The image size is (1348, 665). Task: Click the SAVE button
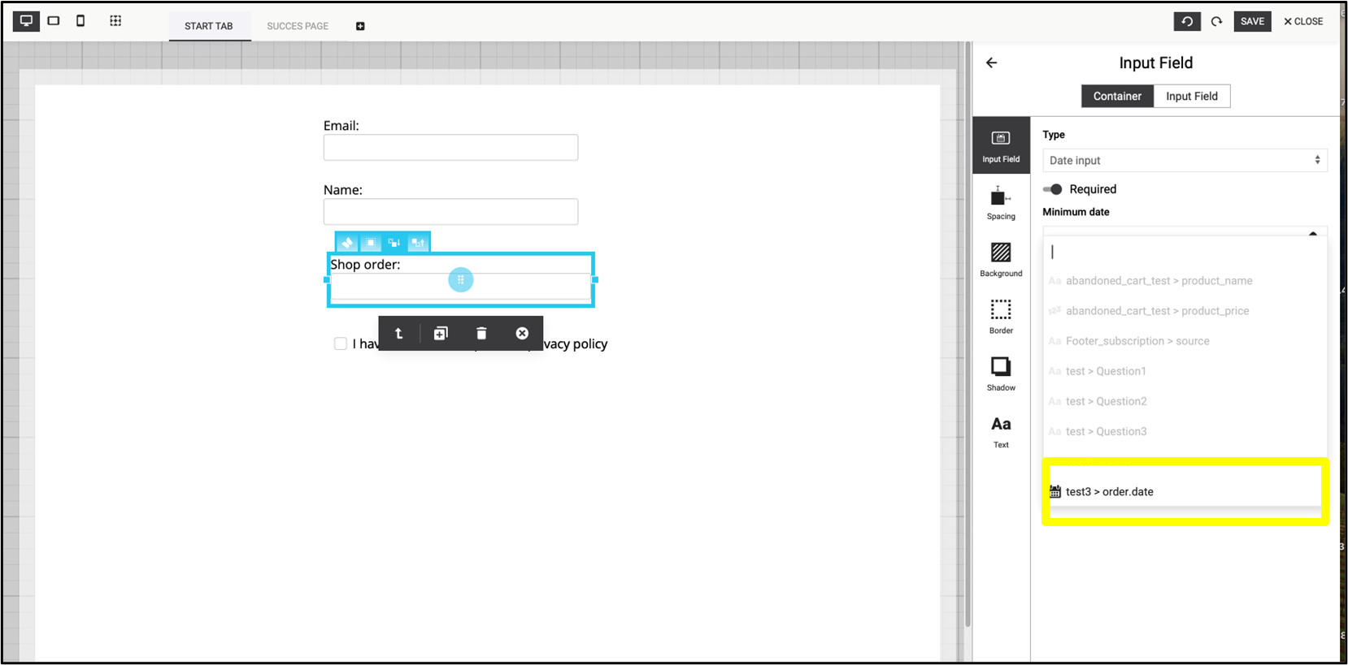(x=1252, y=21)
